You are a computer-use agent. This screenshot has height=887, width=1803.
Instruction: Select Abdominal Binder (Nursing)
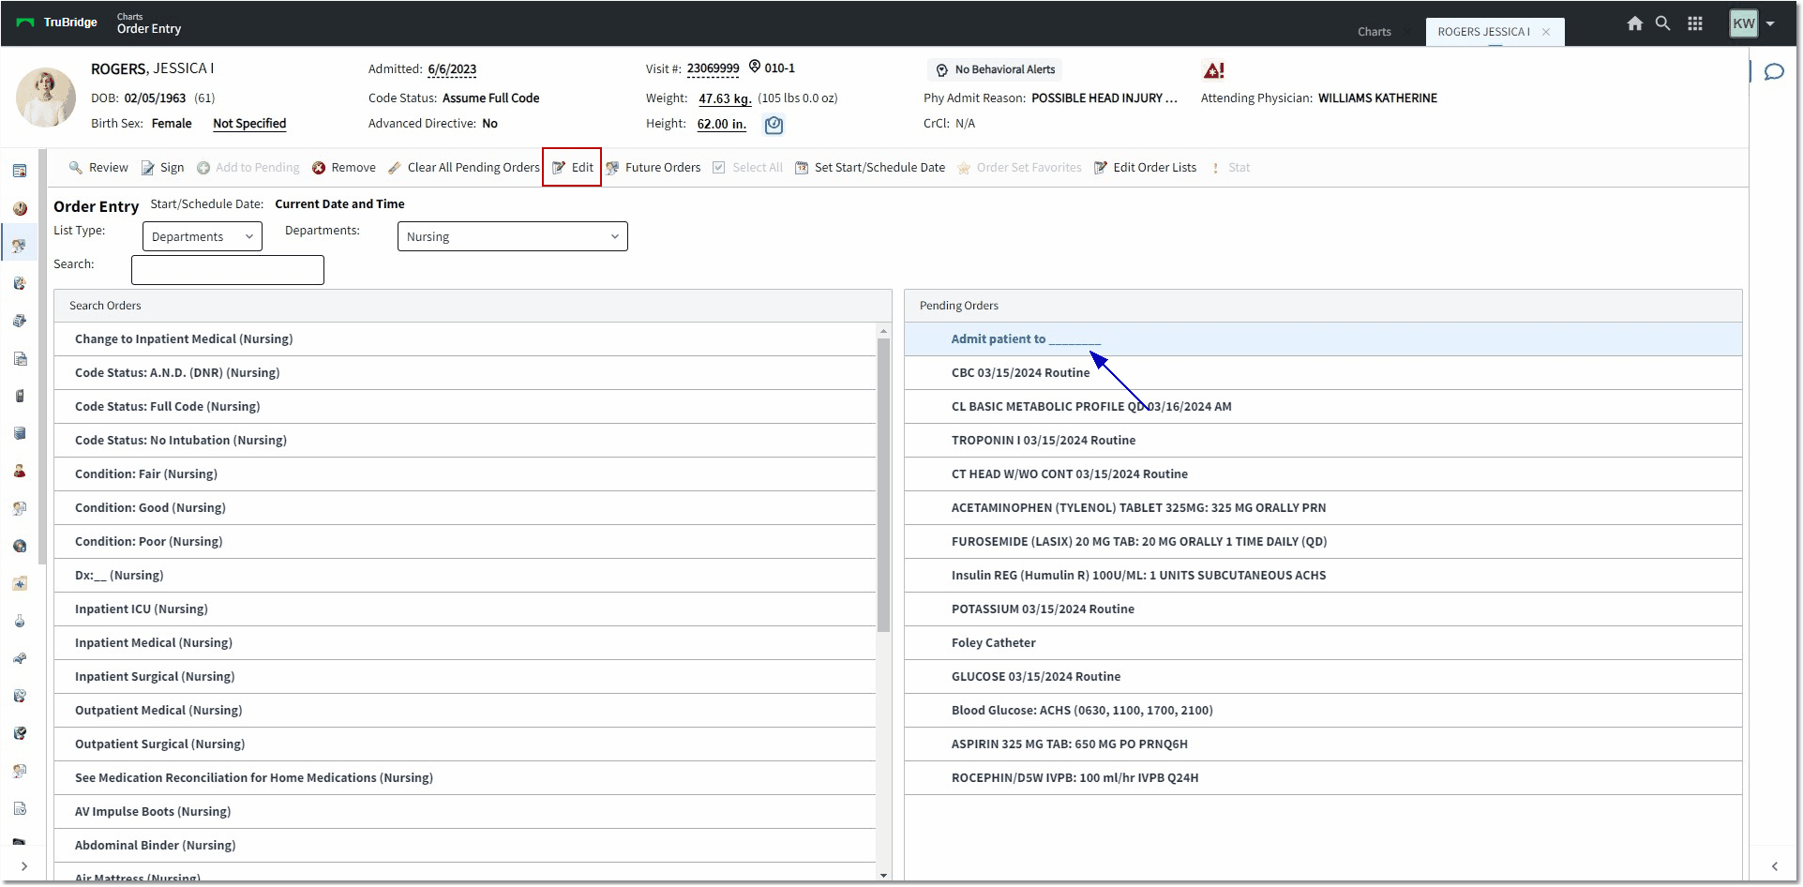465,846
